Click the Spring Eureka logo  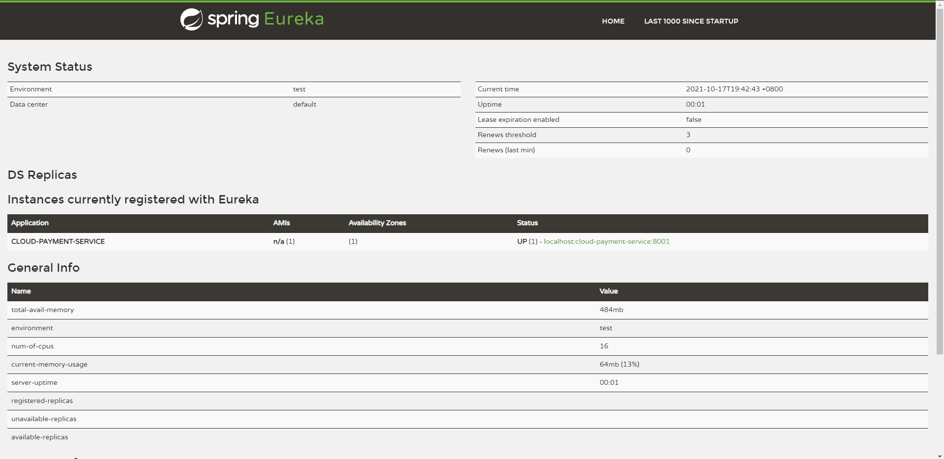252,19
